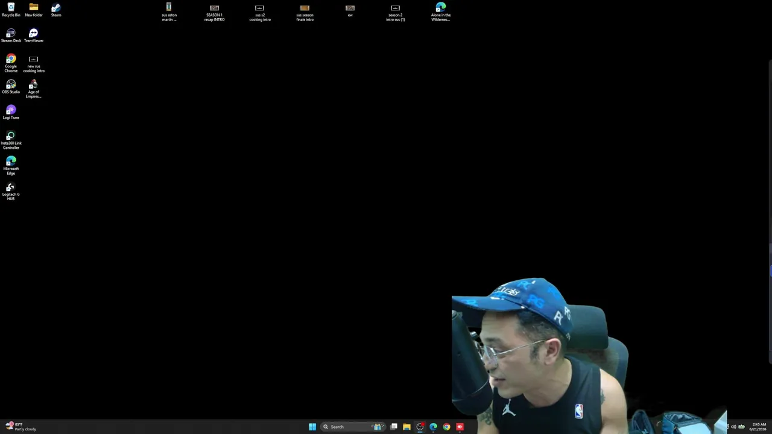Open Task View from the taskbar

(x=394, y=427)
